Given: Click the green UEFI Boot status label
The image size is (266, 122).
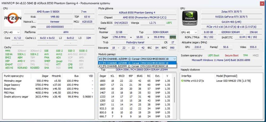Looking at the screenshot, I should tap(214, 55).
